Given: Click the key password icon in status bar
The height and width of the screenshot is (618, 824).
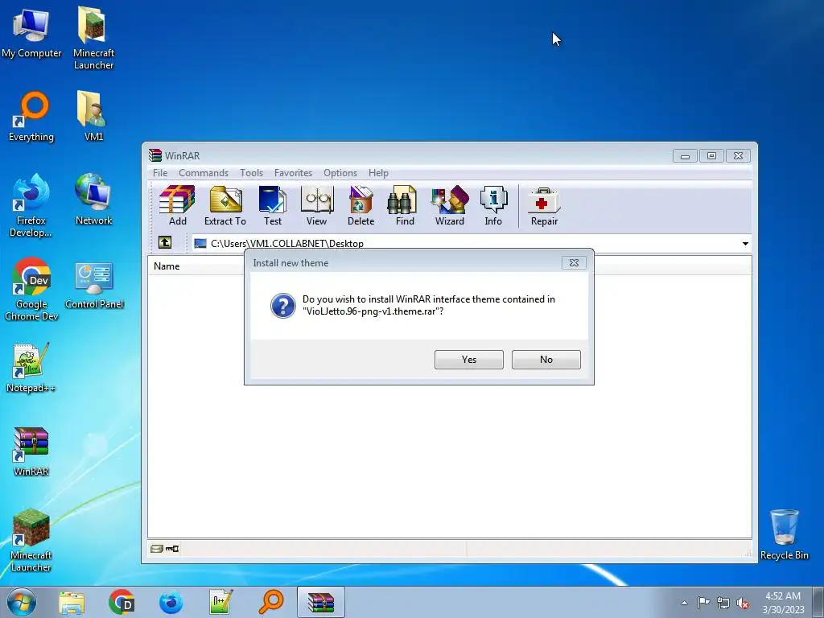Looking at the screenshot, I should click(x=172, y=549).
